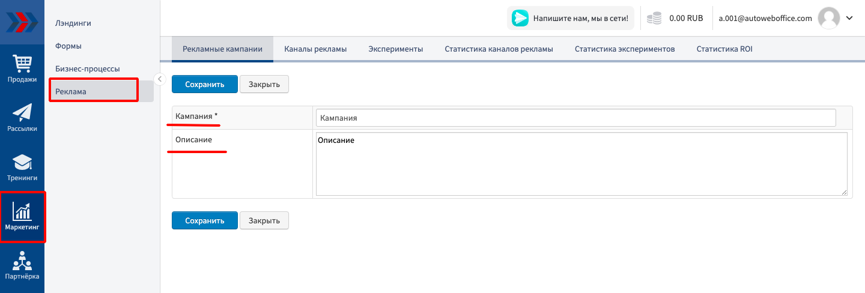Expand the account dropdown chevron
Viewport: 865px width, 293px height.
(849, 18)
